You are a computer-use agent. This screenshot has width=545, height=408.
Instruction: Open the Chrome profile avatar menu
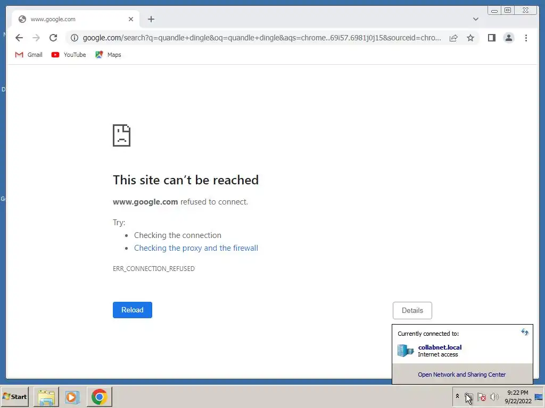508,38
